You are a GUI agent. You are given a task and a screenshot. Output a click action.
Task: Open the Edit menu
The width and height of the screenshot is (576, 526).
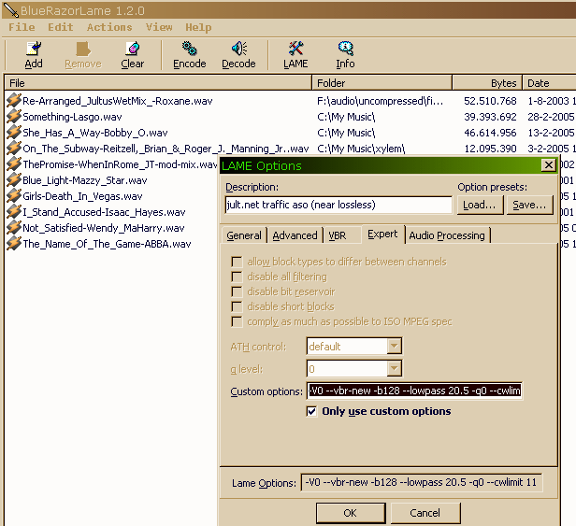click(61, 27)
